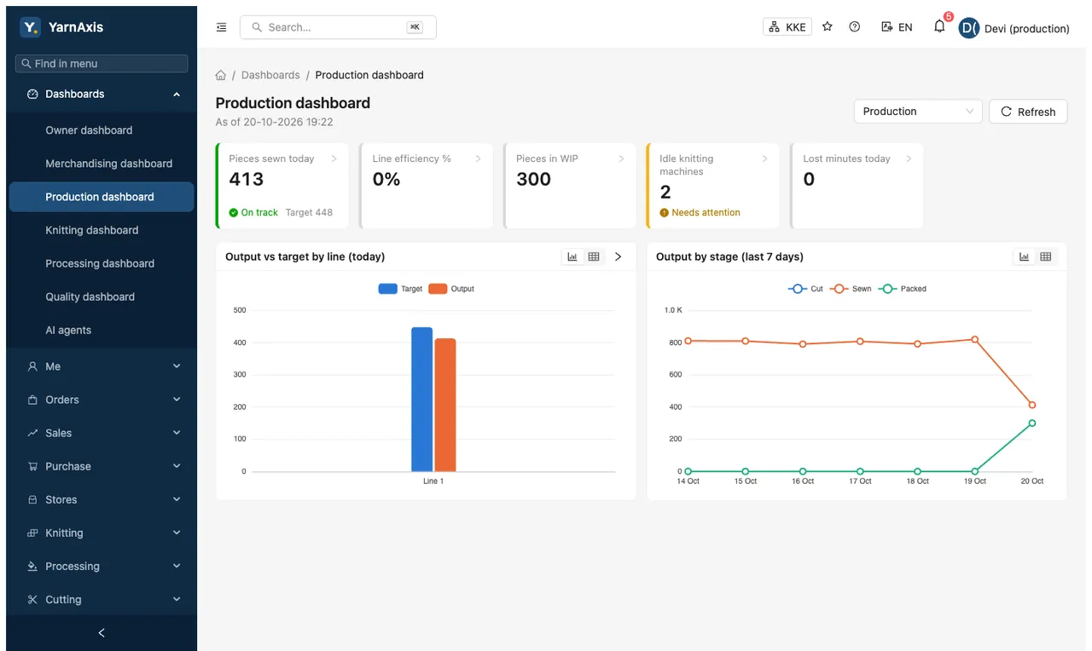Open Pieces in WIP card arrow

click(621, 158)
